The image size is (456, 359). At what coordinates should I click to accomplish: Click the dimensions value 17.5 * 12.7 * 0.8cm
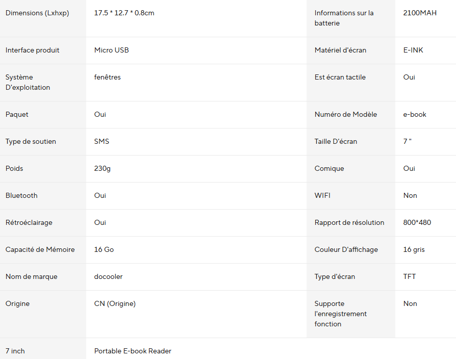[124, 13]
